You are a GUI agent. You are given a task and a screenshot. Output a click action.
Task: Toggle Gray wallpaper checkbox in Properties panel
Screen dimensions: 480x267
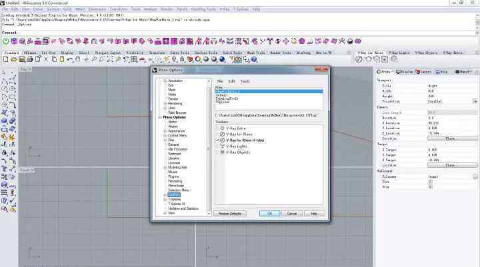click(430, 186)
